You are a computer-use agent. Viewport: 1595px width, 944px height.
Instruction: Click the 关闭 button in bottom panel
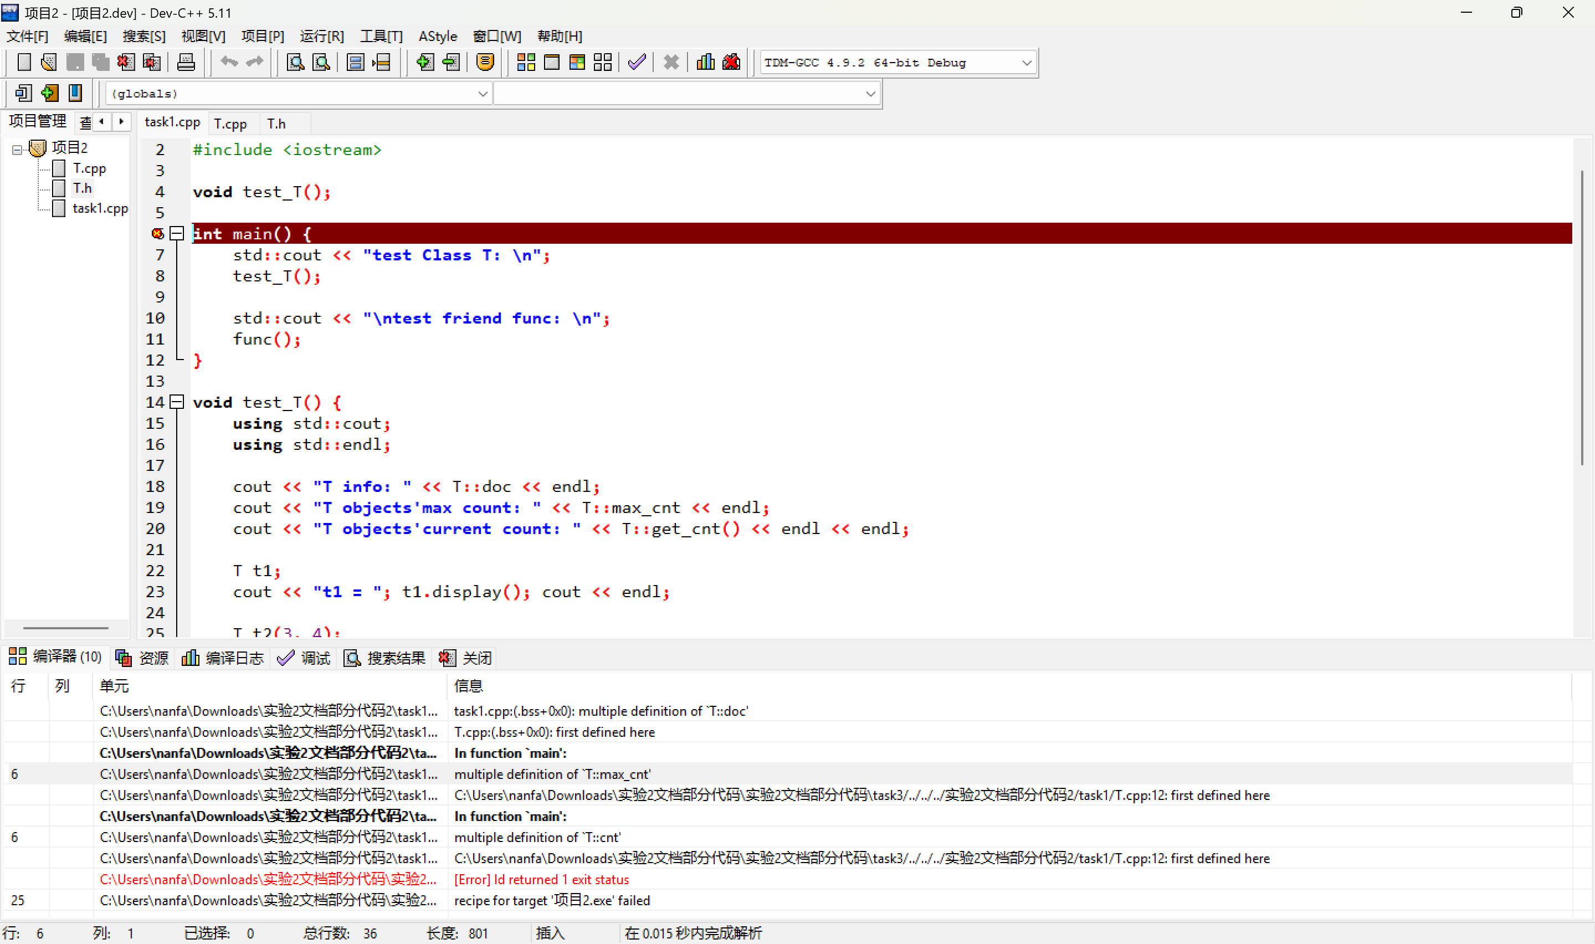pyautogui.click(x=465, y=658)
